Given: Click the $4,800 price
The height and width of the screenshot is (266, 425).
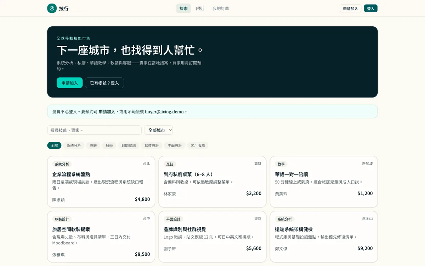Looking at the screenshot, I should [142, 199].
